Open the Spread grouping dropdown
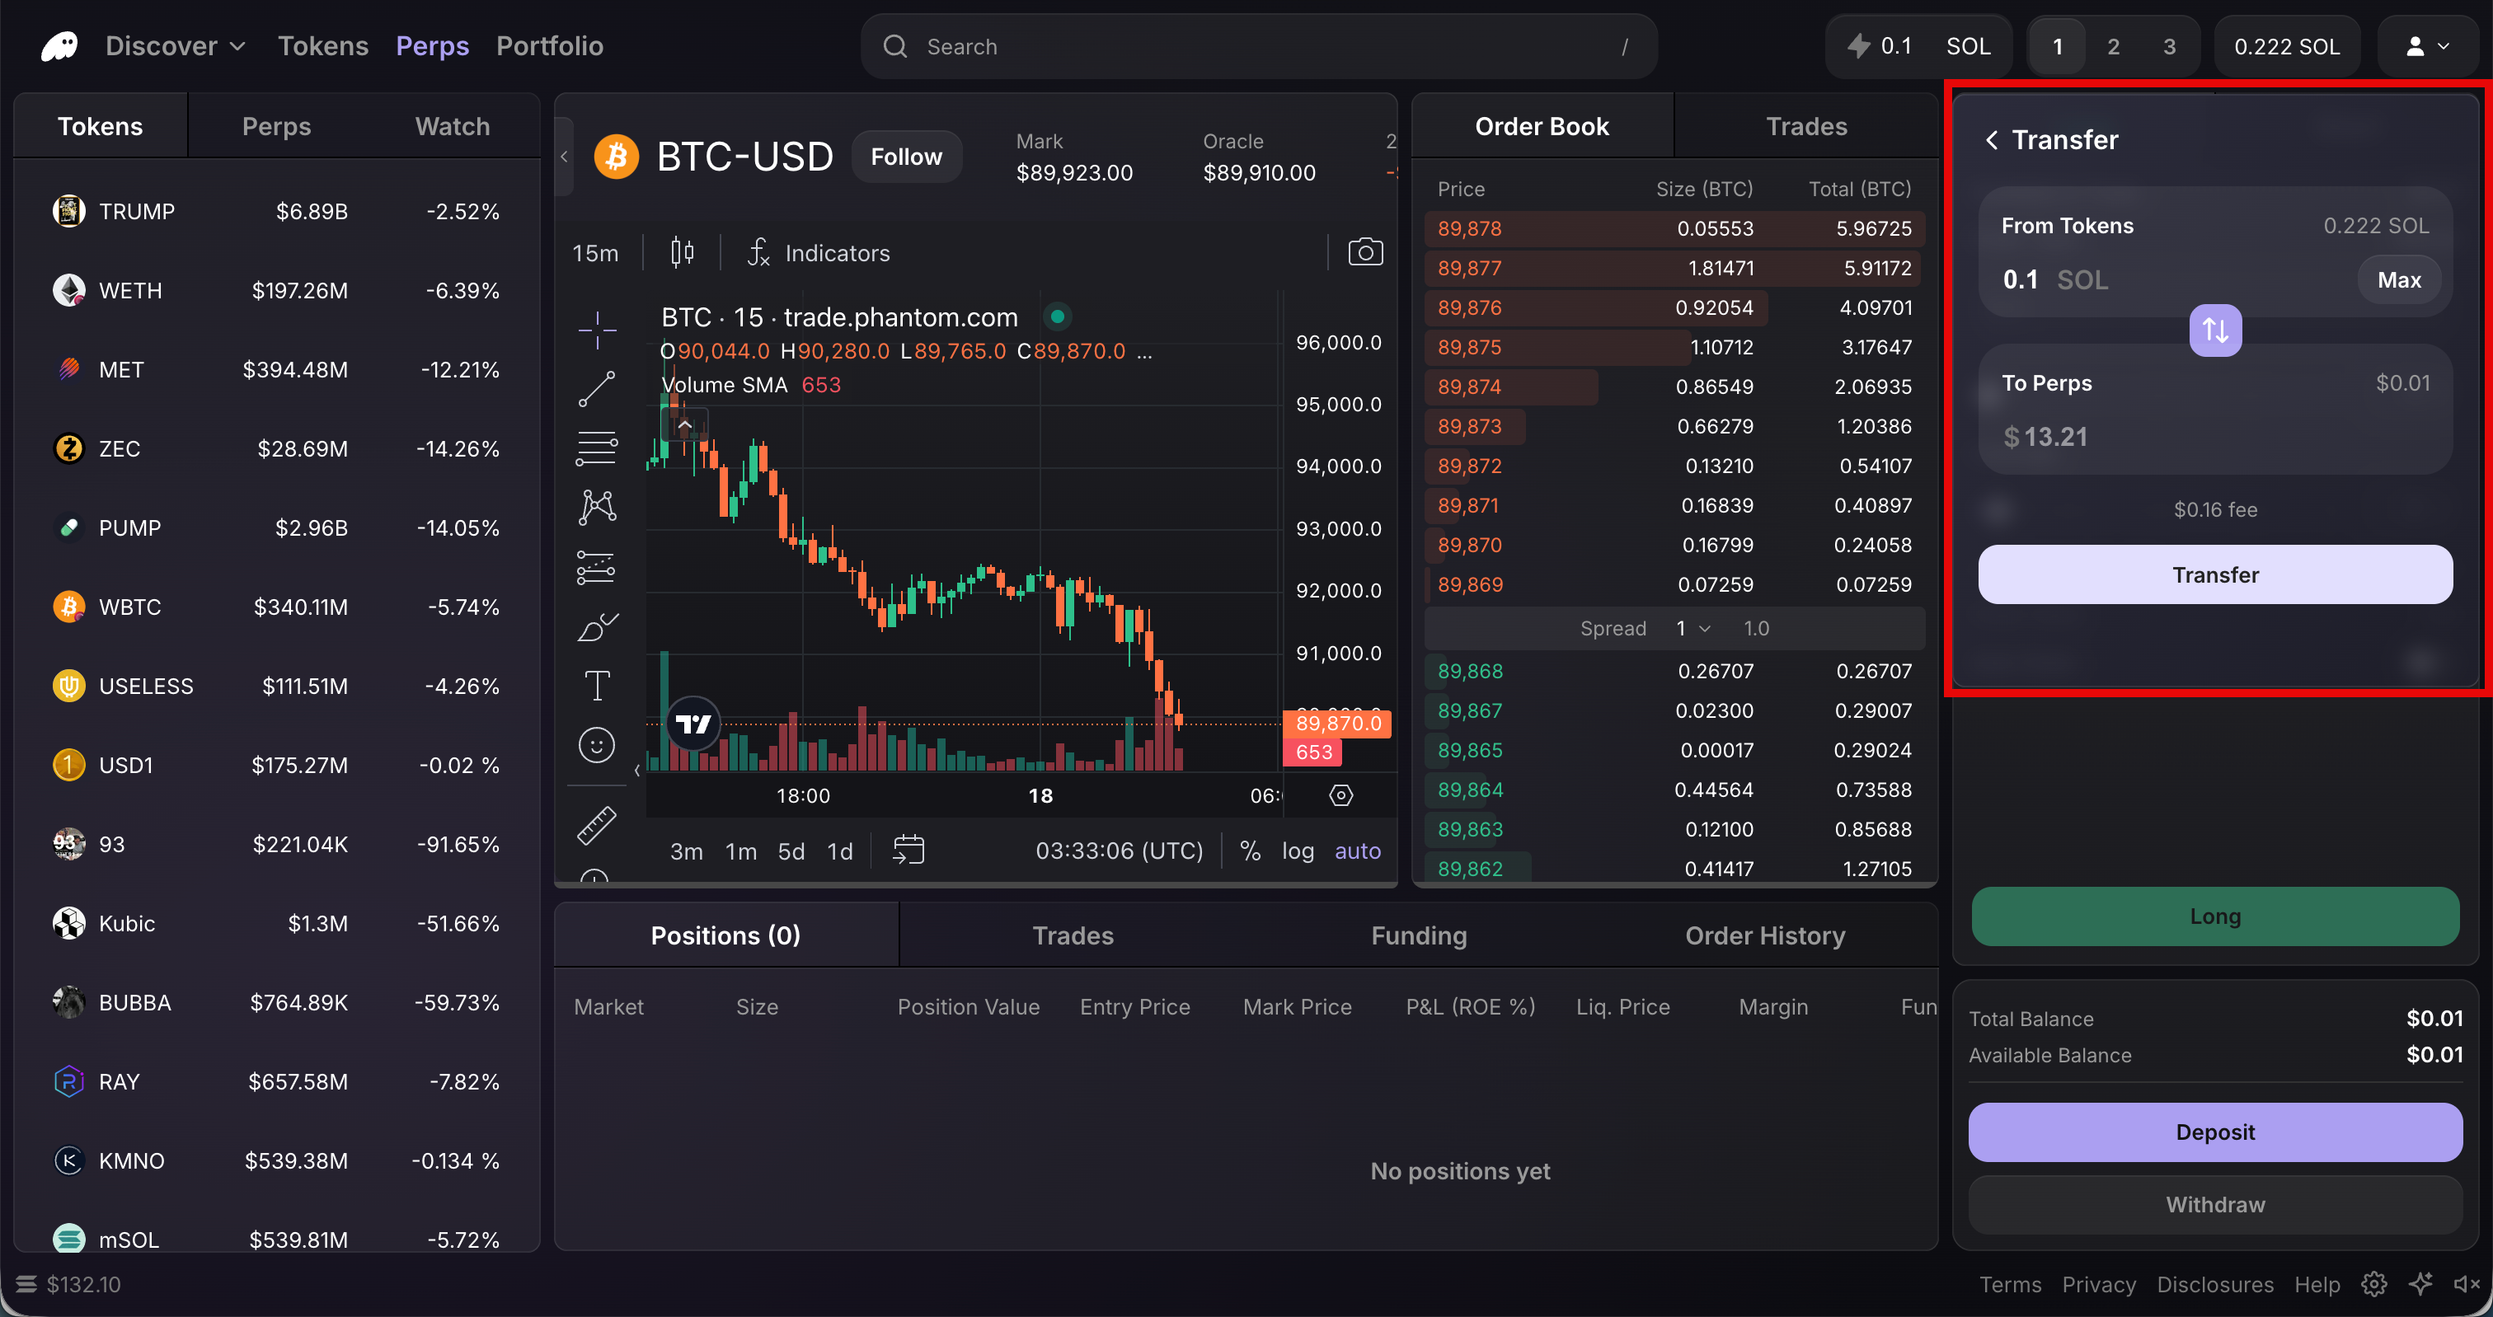 click(1693, 628)
